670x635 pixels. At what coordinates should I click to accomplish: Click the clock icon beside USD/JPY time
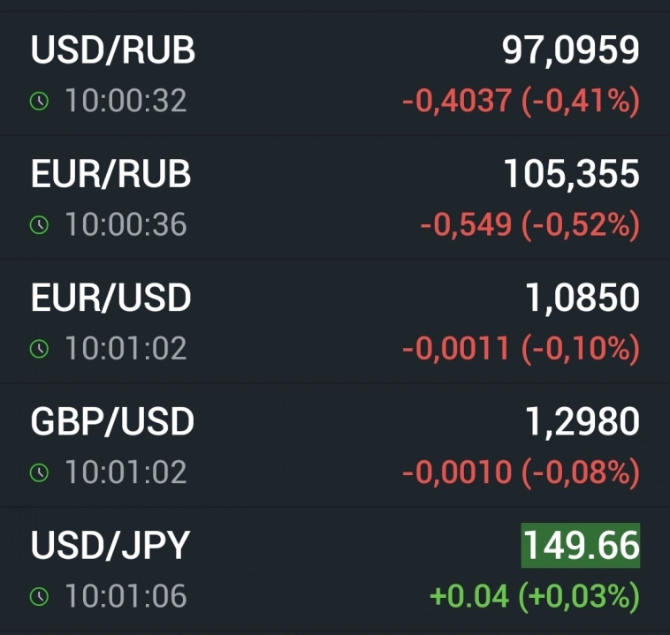pyautogui.click(x=39, y=597)
